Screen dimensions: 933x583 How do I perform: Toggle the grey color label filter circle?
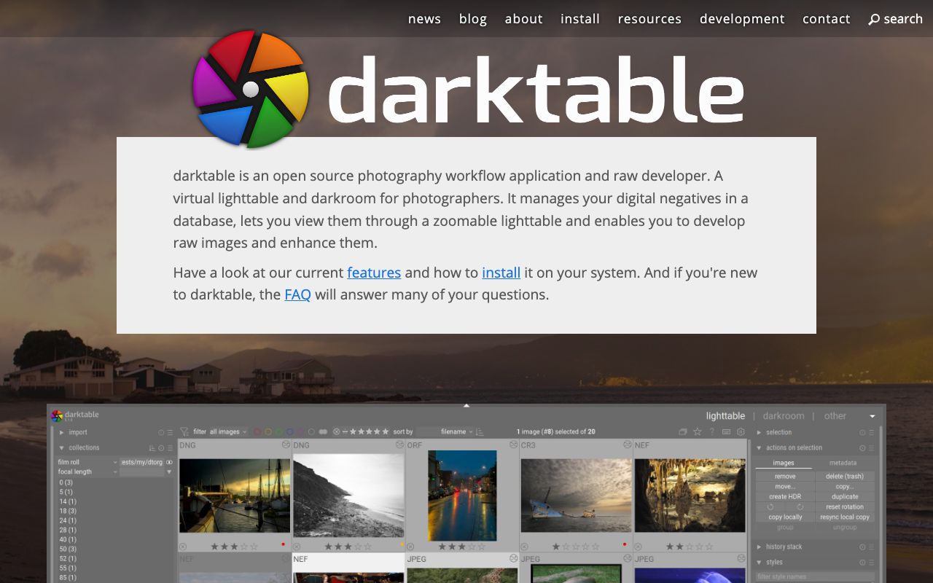pos(311,432)
